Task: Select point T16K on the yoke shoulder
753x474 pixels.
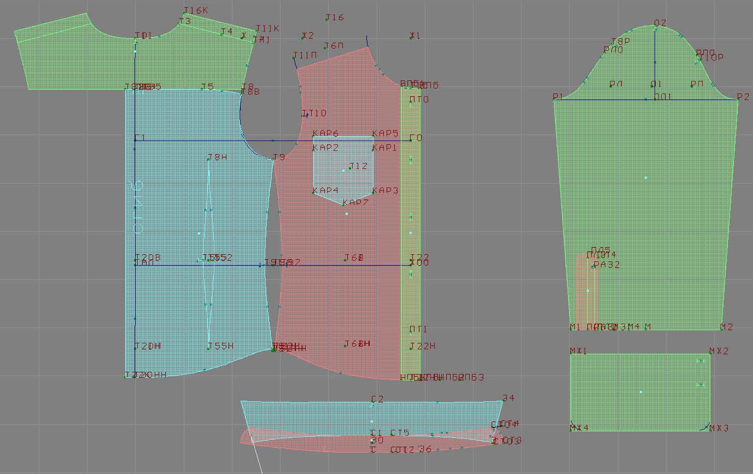Action: click(184, 13)
